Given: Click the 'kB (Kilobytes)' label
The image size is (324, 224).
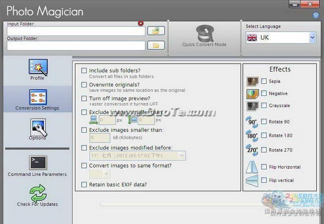Looking at the screenshot, I should (127, 138).
